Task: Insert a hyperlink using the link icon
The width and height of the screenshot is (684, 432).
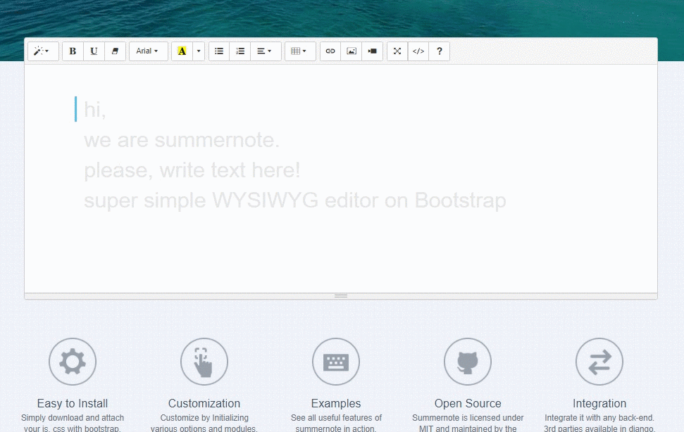Action: 330,51
